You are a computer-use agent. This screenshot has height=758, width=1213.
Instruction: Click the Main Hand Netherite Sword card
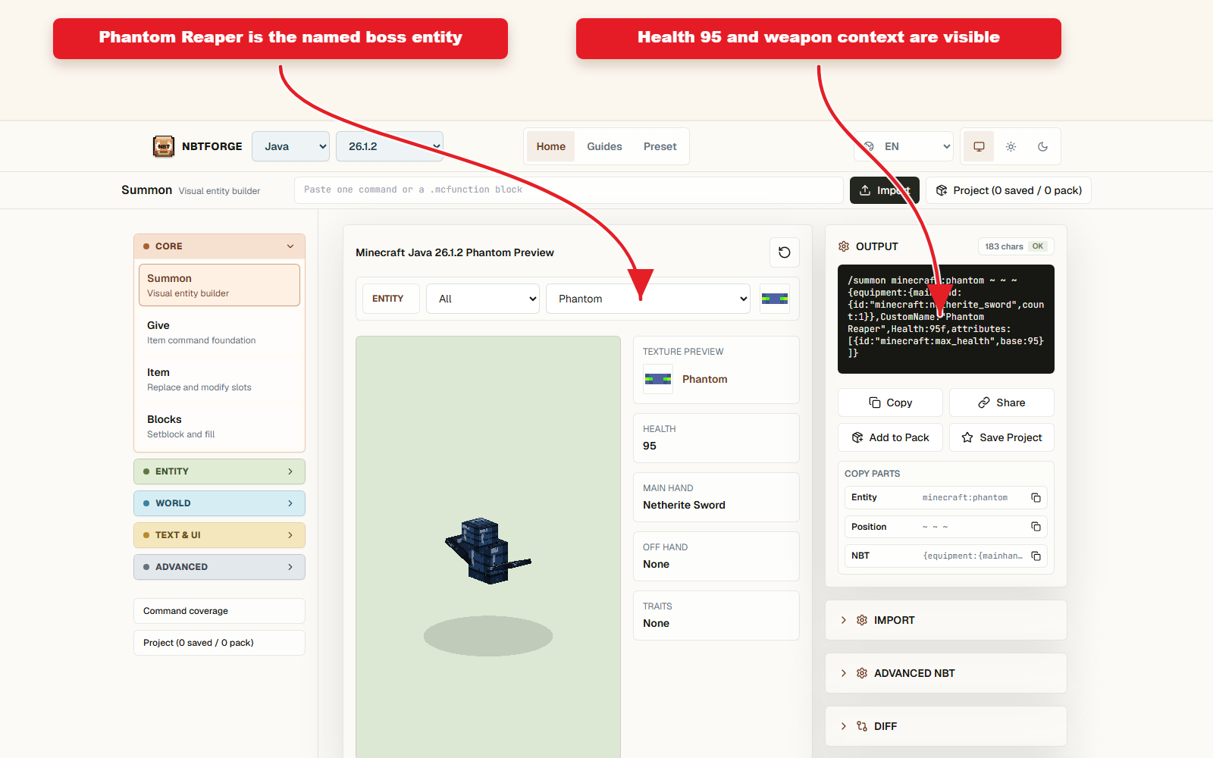tap(716, 497)
